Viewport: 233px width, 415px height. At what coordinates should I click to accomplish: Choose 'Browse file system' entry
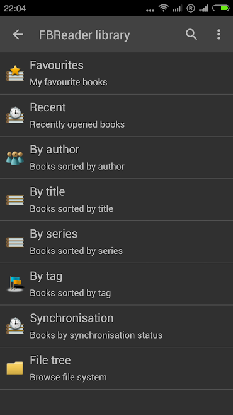point(69,377)
